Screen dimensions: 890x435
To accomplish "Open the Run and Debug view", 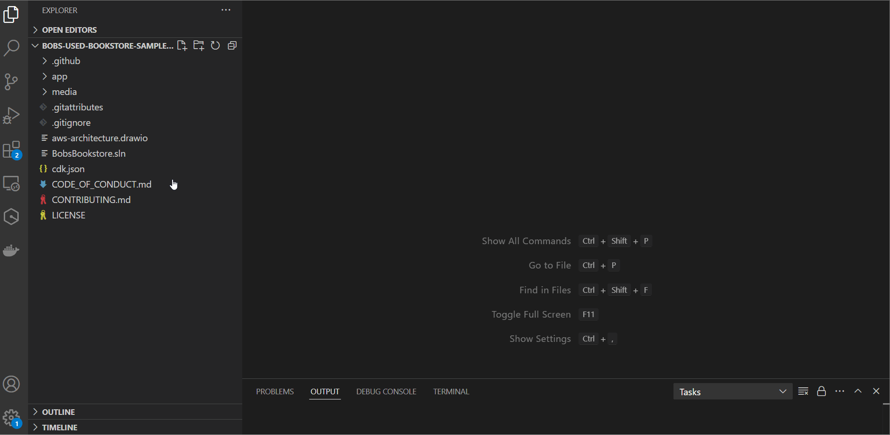I will point(11,116).
